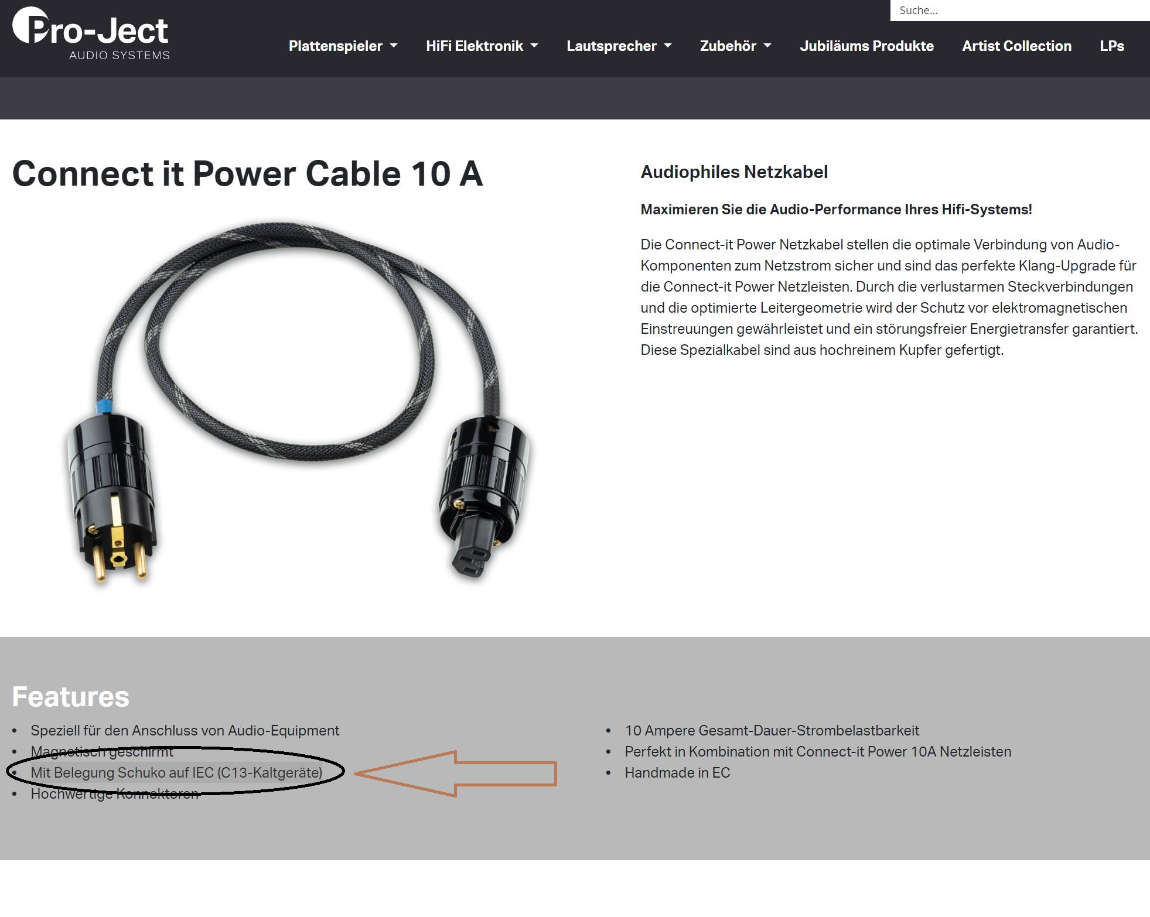Open the Zubehör dropdown menu
This screenshot has height=917, width=1150.
pyautogui.click(x=735, y=46)
